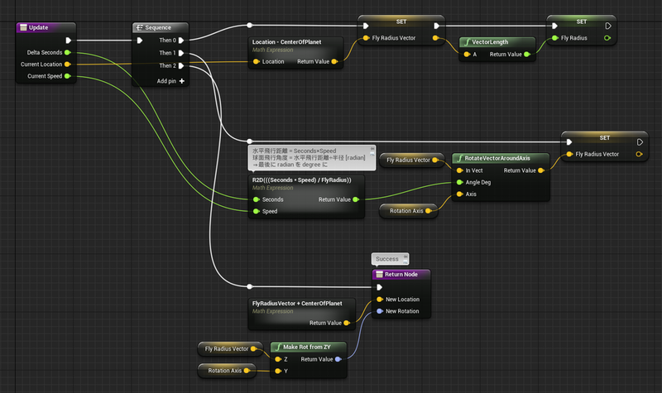662x393 pixels.
Task: Select reroute node above the Japanese comment
Action: pos(250,141)
